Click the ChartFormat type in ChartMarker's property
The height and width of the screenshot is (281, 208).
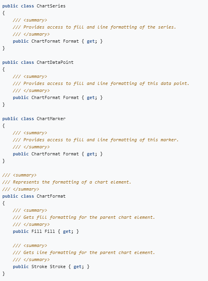click(46, 154)
